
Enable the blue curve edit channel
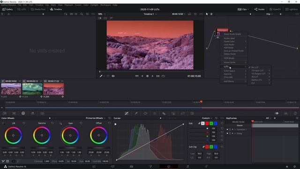pos(216,123)
